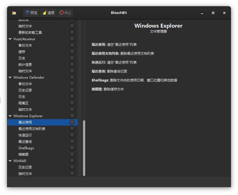Screen dimensions: 238x195
Task: Click the tree panel vertical scrollbar
Action: point(84,148)
